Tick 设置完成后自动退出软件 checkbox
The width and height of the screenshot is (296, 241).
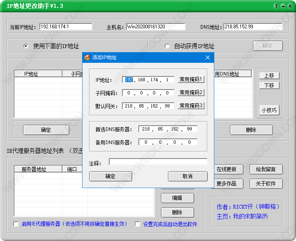(138, 224)
